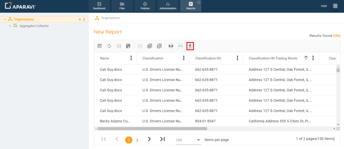Click the California Address 555 trailing words cell
Viewport: 344px width, 149px height.
280,121
